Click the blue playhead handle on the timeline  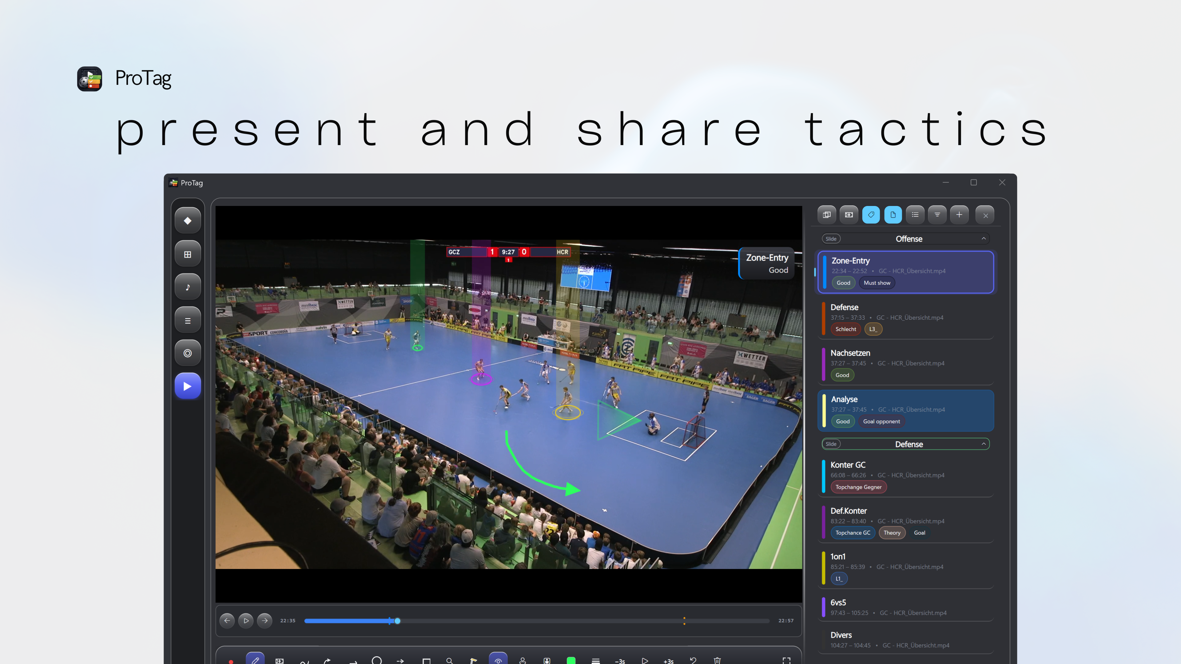tap(397, 621)
